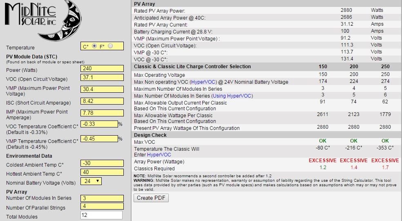Click the VOC @ -30 C value 131.4
The image size is (402, 221).
tap(347, 59)
